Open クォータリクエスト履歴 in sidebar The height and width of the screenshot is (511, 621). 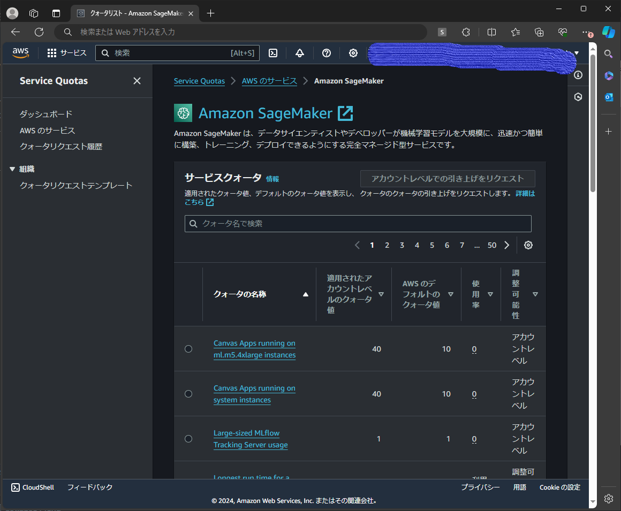tap(61, 147)
